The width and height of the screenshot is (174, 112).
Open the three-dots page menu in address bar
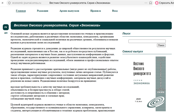[x=146, y=3]
